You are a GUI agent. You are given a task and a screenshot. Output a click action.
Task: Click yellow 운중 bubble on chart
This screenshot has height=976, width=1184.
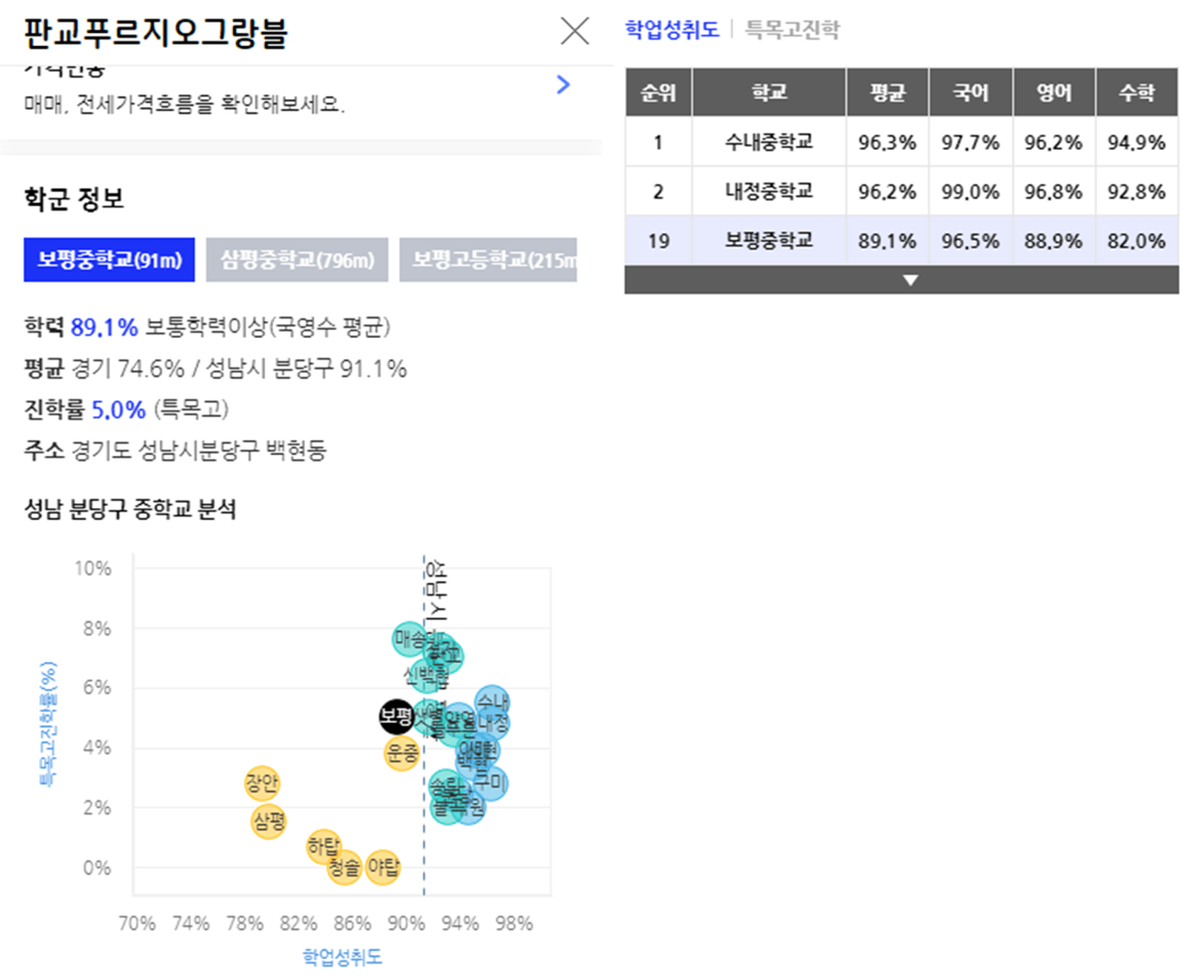(x=402, y=753)
